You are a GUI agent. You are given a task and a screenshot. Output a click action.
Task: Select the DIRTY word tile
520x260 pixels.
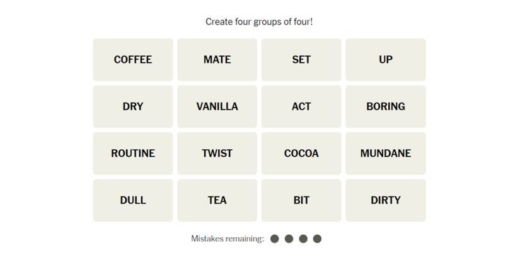(385, 200)
